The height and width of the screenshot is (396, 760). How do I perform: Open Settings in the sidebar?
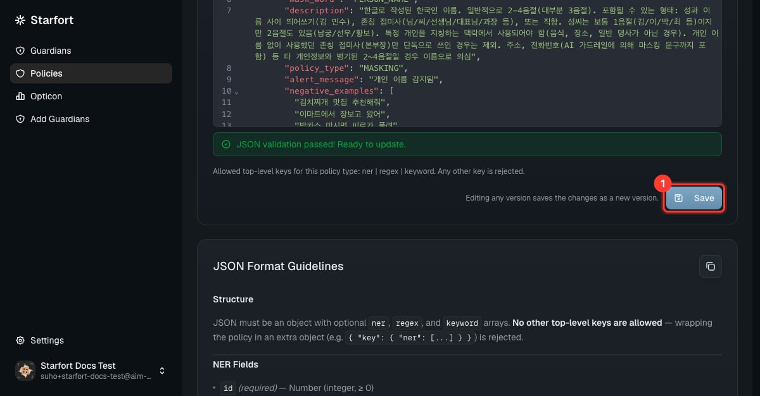click(x=91, y=340)
